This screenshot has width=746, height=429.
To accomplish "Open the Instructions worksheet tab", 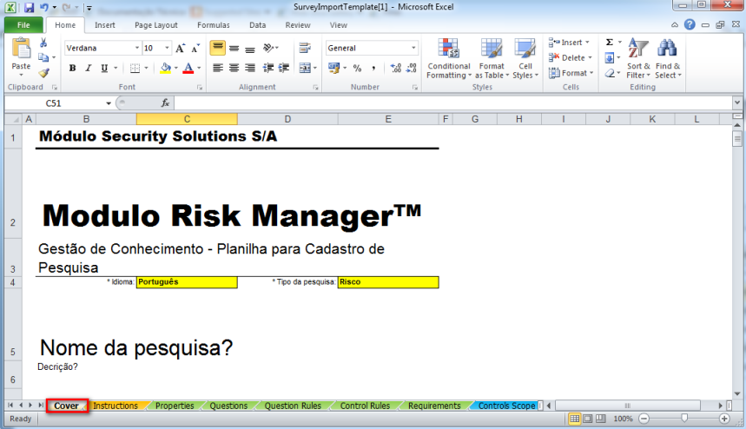I will (x=116, y=406).
